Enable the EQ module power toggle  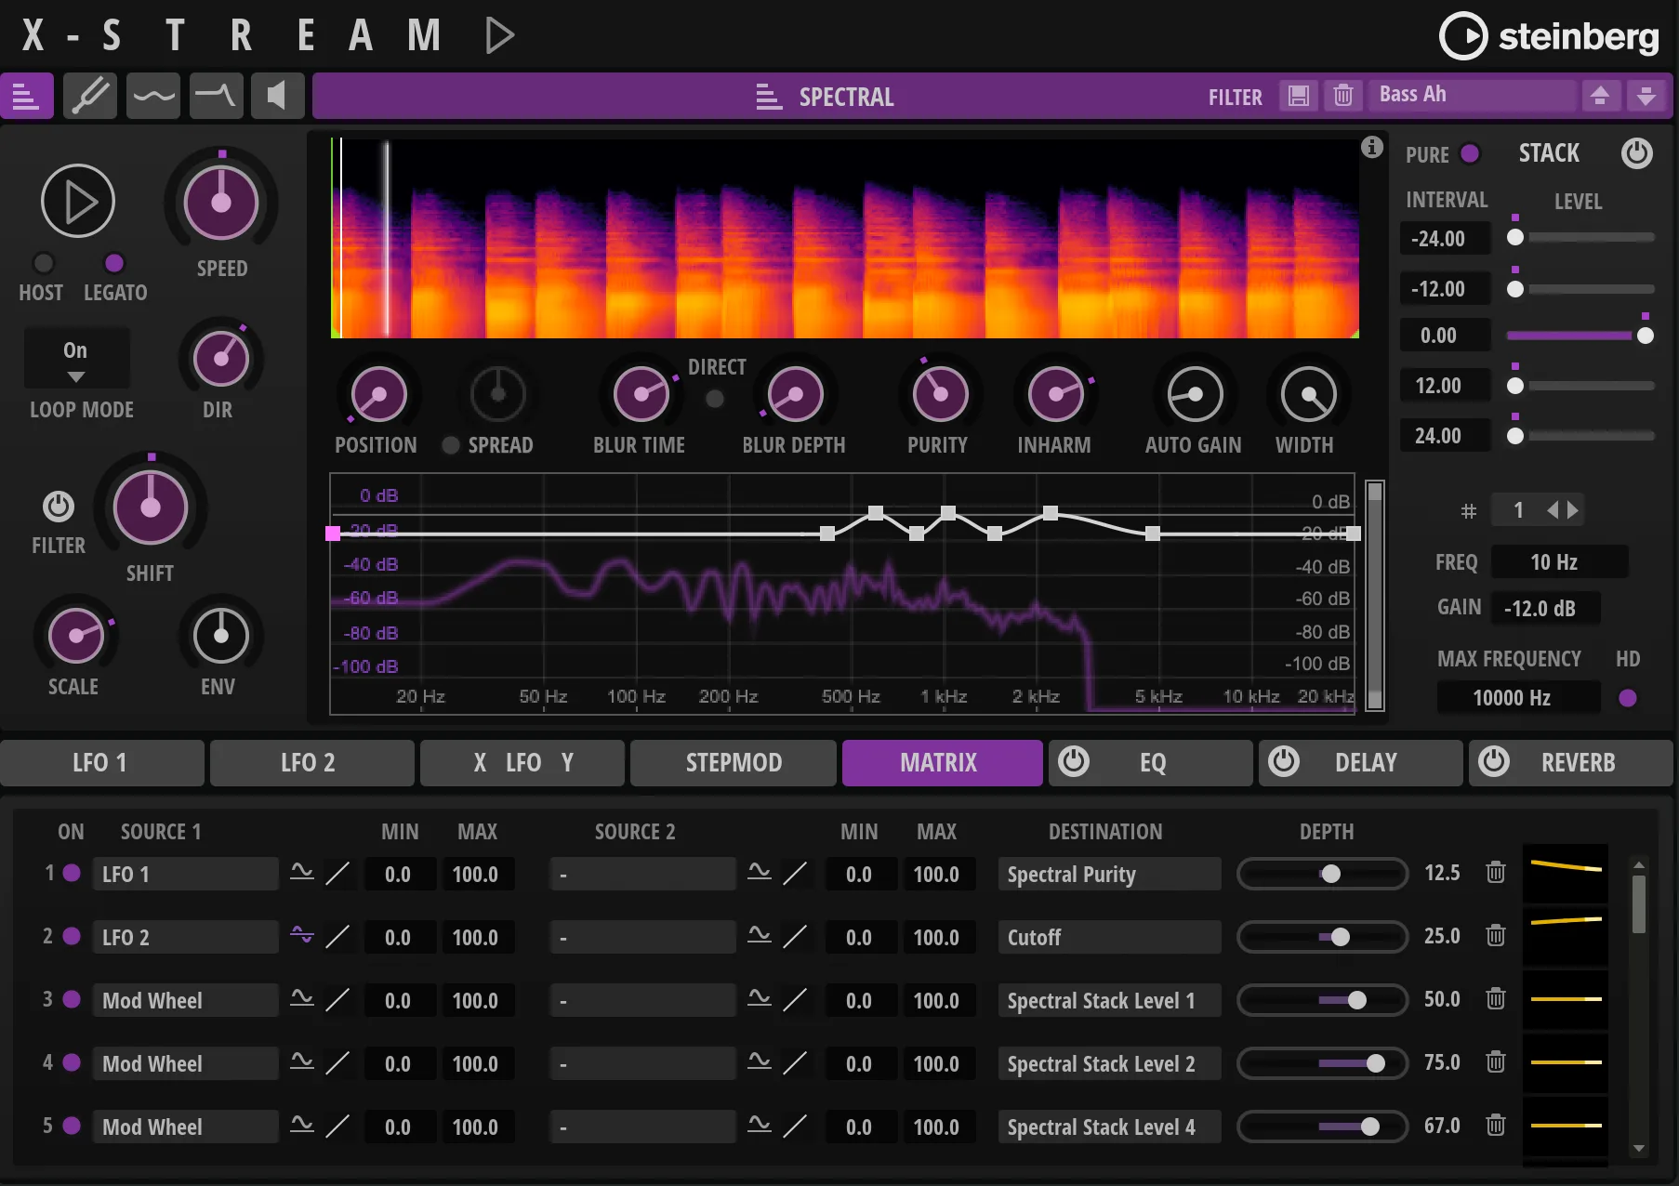point(1075,762)
